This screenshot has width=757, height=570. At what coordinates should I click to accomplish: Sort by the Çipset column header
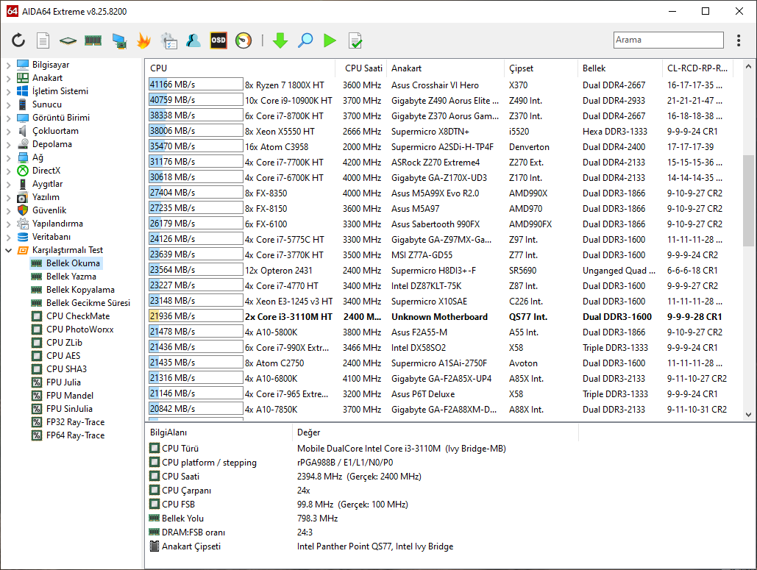(x=541, y=68)
